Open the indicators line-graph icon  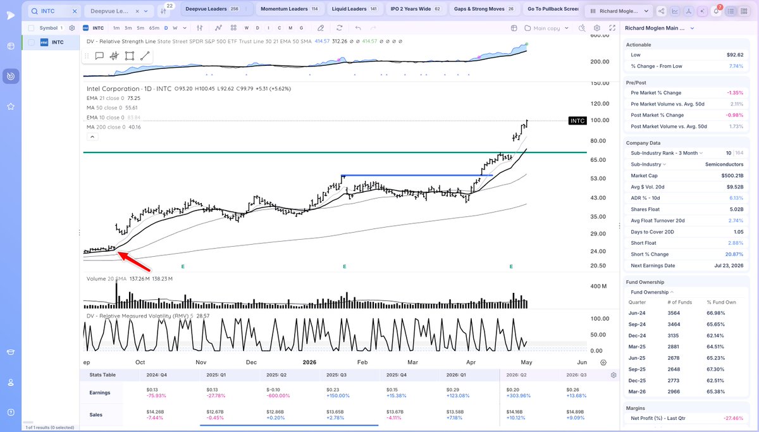click(x=218, y=28)
